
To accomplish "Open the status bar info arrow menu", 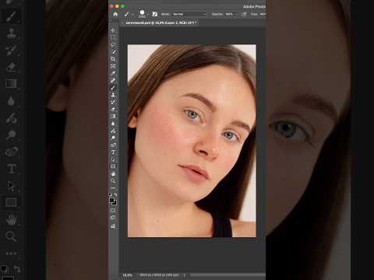I will (x=185, y=275).
